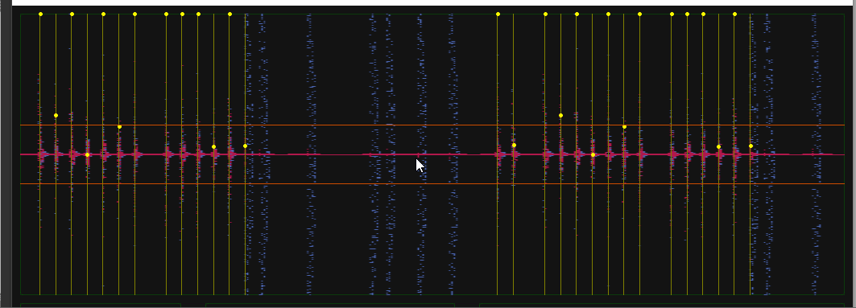Image resolution: width=856 pixels, height=308 pixels.
Task: Click yellow dot on upper orange line, left group
Action: click(x=119, y=127)
